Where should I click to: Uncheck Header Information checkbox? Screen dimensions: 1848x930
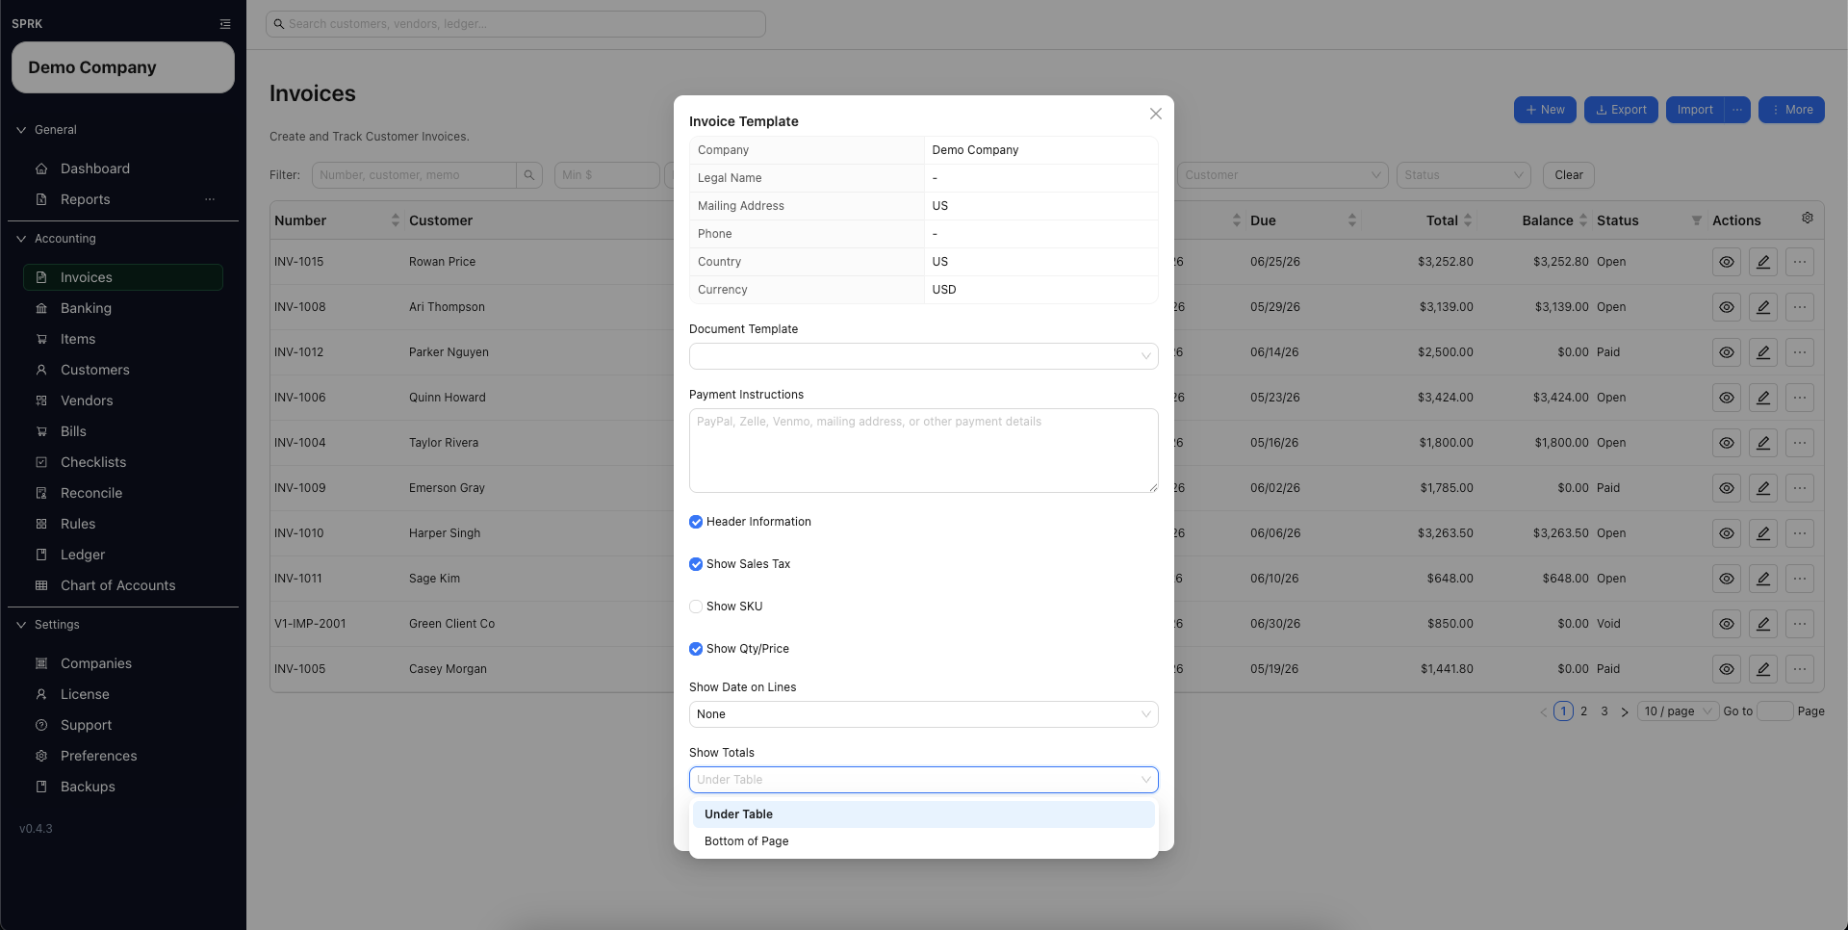click(696, 522)
